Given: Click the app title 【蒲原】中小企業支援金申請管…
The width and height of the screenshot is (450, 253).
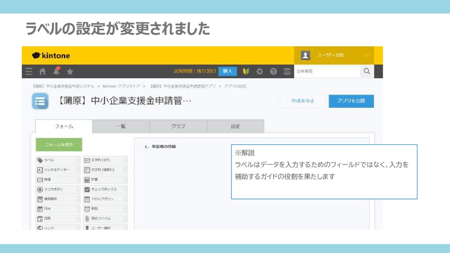Looking at the screenshot, I should pyautogui.click(x=124, y=101).
